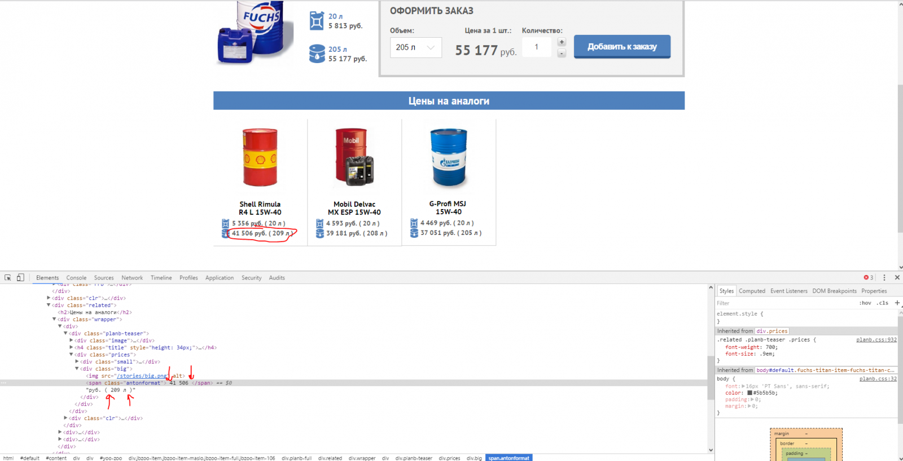Click the canister icon beside Mobil 4 593 руб.
903x461 pixels.
tap(320, 223)
